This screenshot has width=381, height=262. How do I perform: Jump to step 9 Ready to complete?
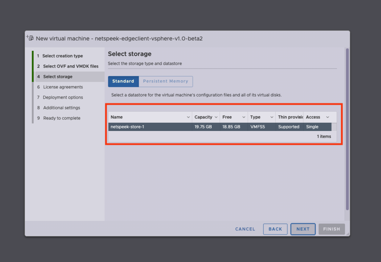pyautogui.click(x=61, y=118)
